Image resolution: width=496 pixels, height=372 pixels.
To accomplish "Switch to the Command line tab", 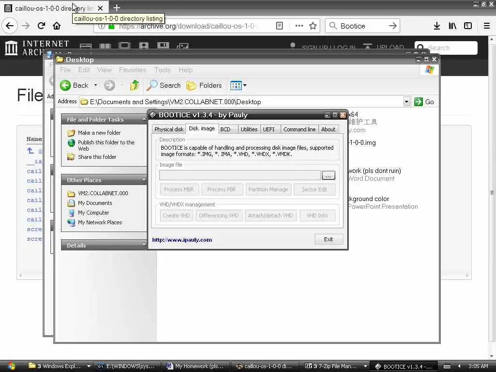I will pos(299,129).
